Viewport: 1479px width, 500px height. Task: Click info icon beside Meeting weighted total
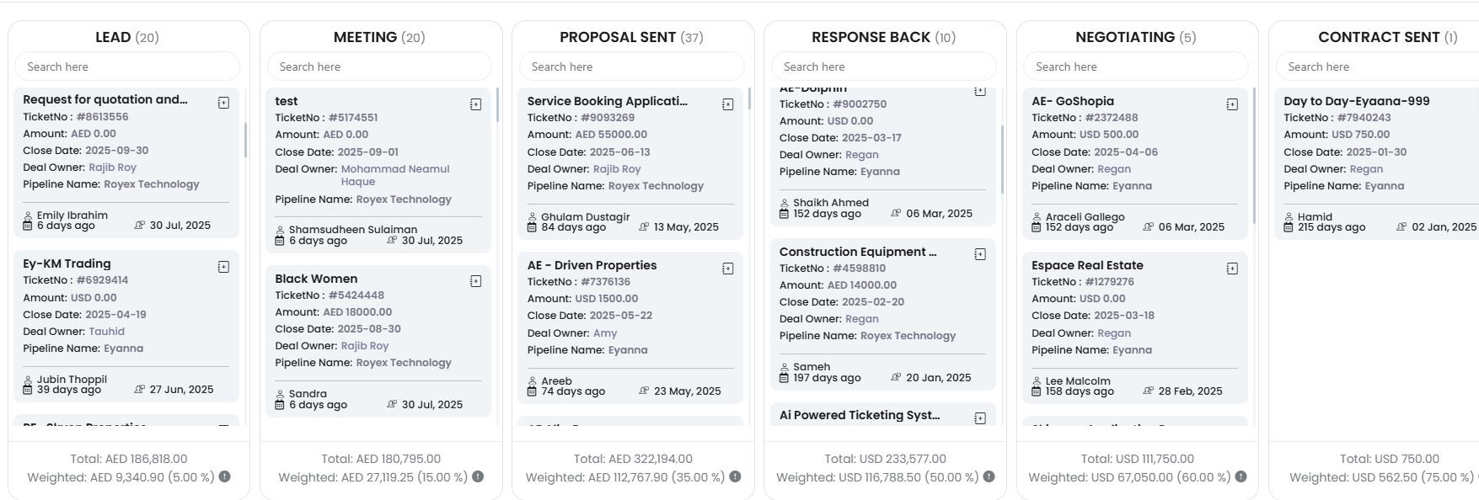tap(478, 476)
